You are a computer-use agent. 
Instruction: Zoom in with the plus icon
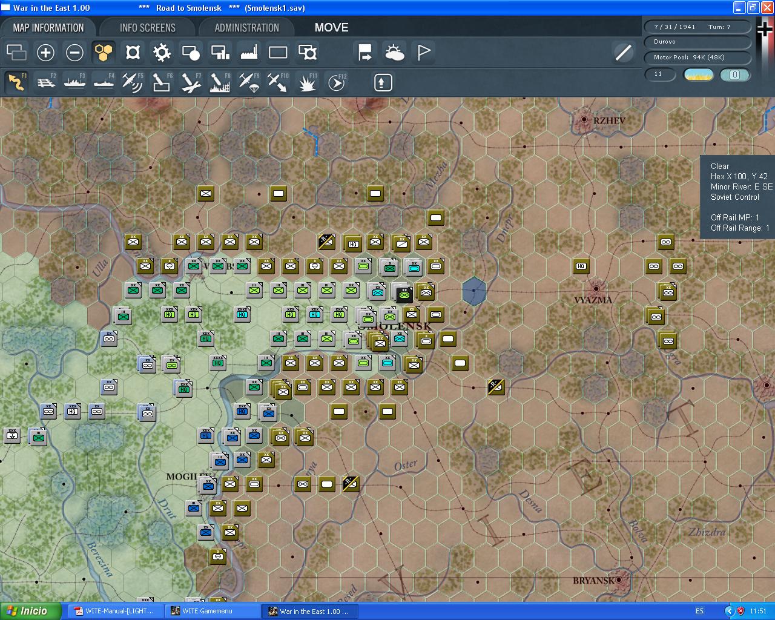[x=45, y=53]
